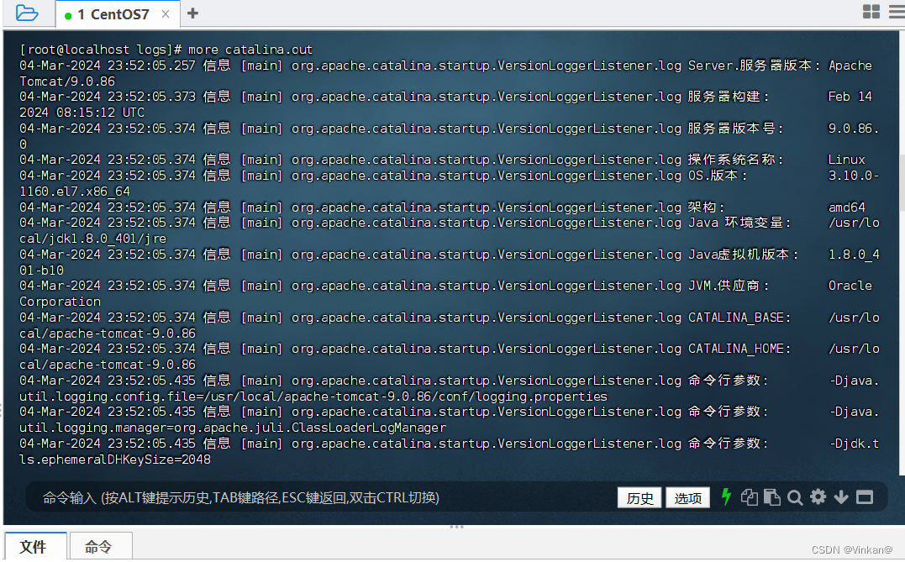Click the 'ls.ephemeralDHKeySize=2048' text
Viewport: 905px width, 562px height.
(x=115, y=460)
